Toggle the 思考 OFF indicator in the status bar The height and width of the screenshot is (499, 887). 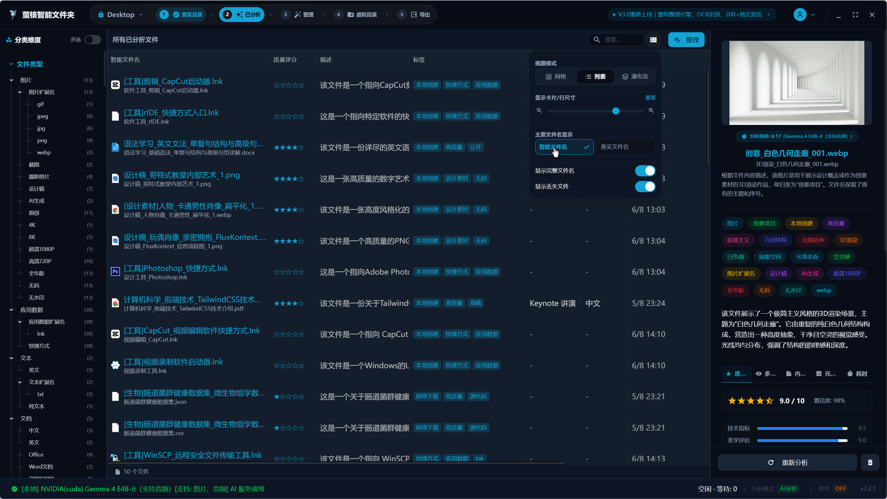840,489
